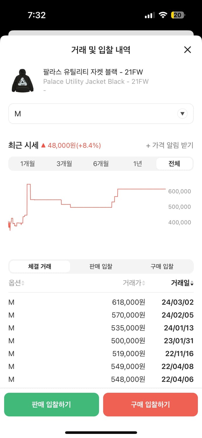Enable the 6개월 price view
The width and height of the screenshot is (202, 438).
click(101, 164)
